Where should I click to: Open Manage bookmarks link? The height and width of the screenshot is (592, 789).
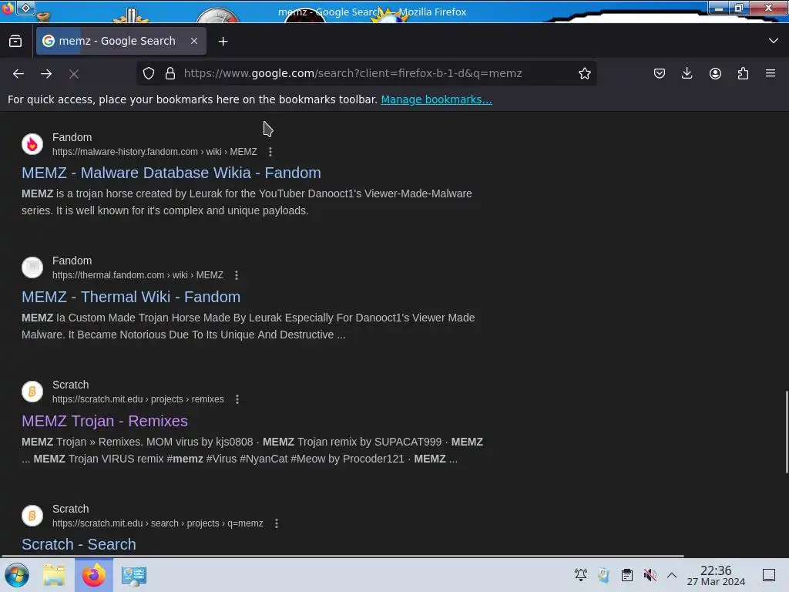(x=436, y=99)
